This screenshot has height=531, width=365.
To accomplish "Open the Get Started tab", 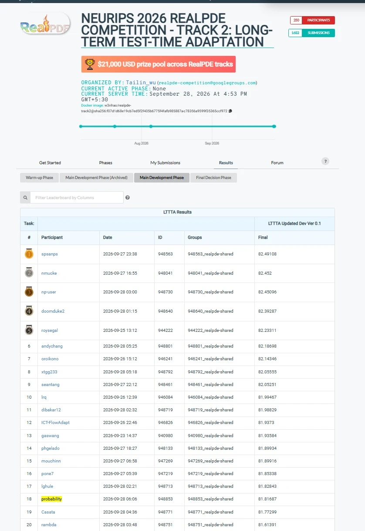I will tap(50, 163).
